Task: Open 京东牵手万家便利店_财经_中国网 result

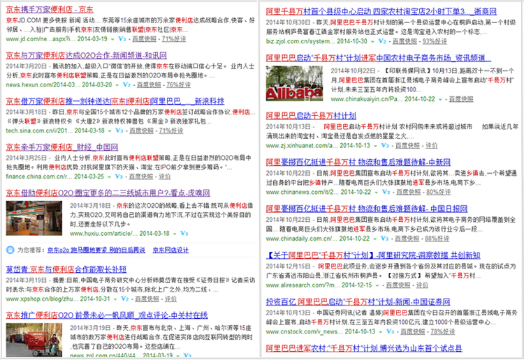Action: click(x=62, y=147)
